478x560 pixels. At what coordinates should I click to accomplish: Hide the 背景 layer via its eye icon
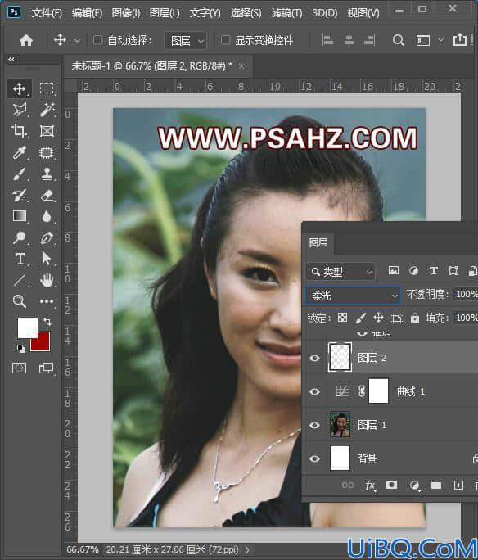(314, 458)
